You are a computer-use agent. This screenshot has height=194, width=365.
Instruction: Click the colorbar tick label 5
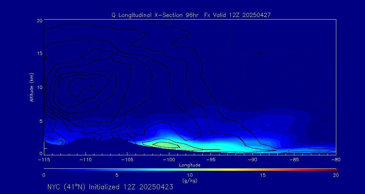[x=117, y=175]
